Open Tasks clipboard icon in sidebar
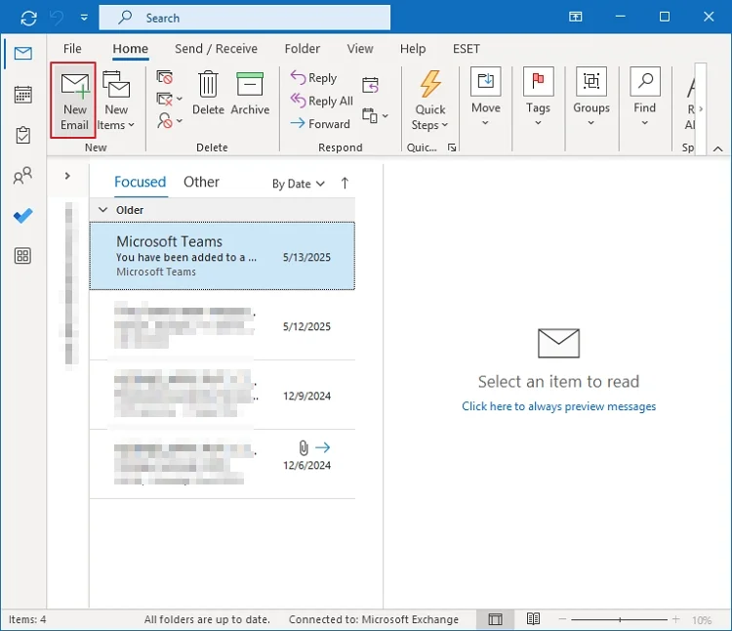This screenshot has height=631, width=732. pyautogui.click(x=22, y=135)
